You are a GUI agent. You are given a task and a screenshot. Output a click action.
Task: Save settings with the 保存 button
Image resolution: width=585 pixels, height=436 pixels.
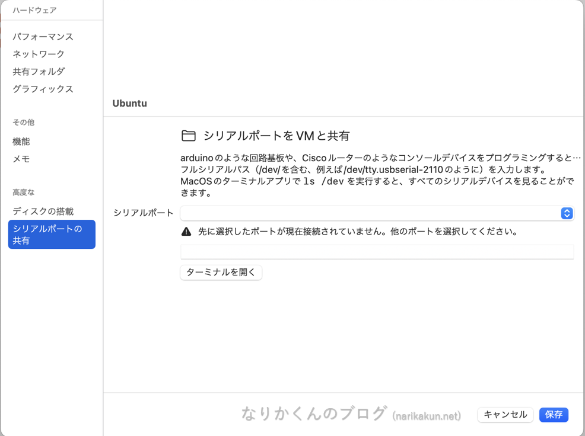pyautogui.click(x=554, y=415)
